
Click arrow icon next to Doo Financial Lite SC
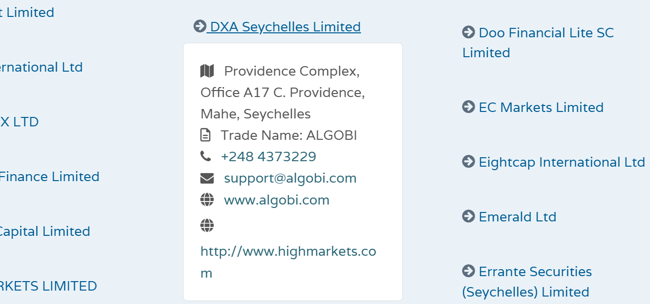tap(468, 32)
